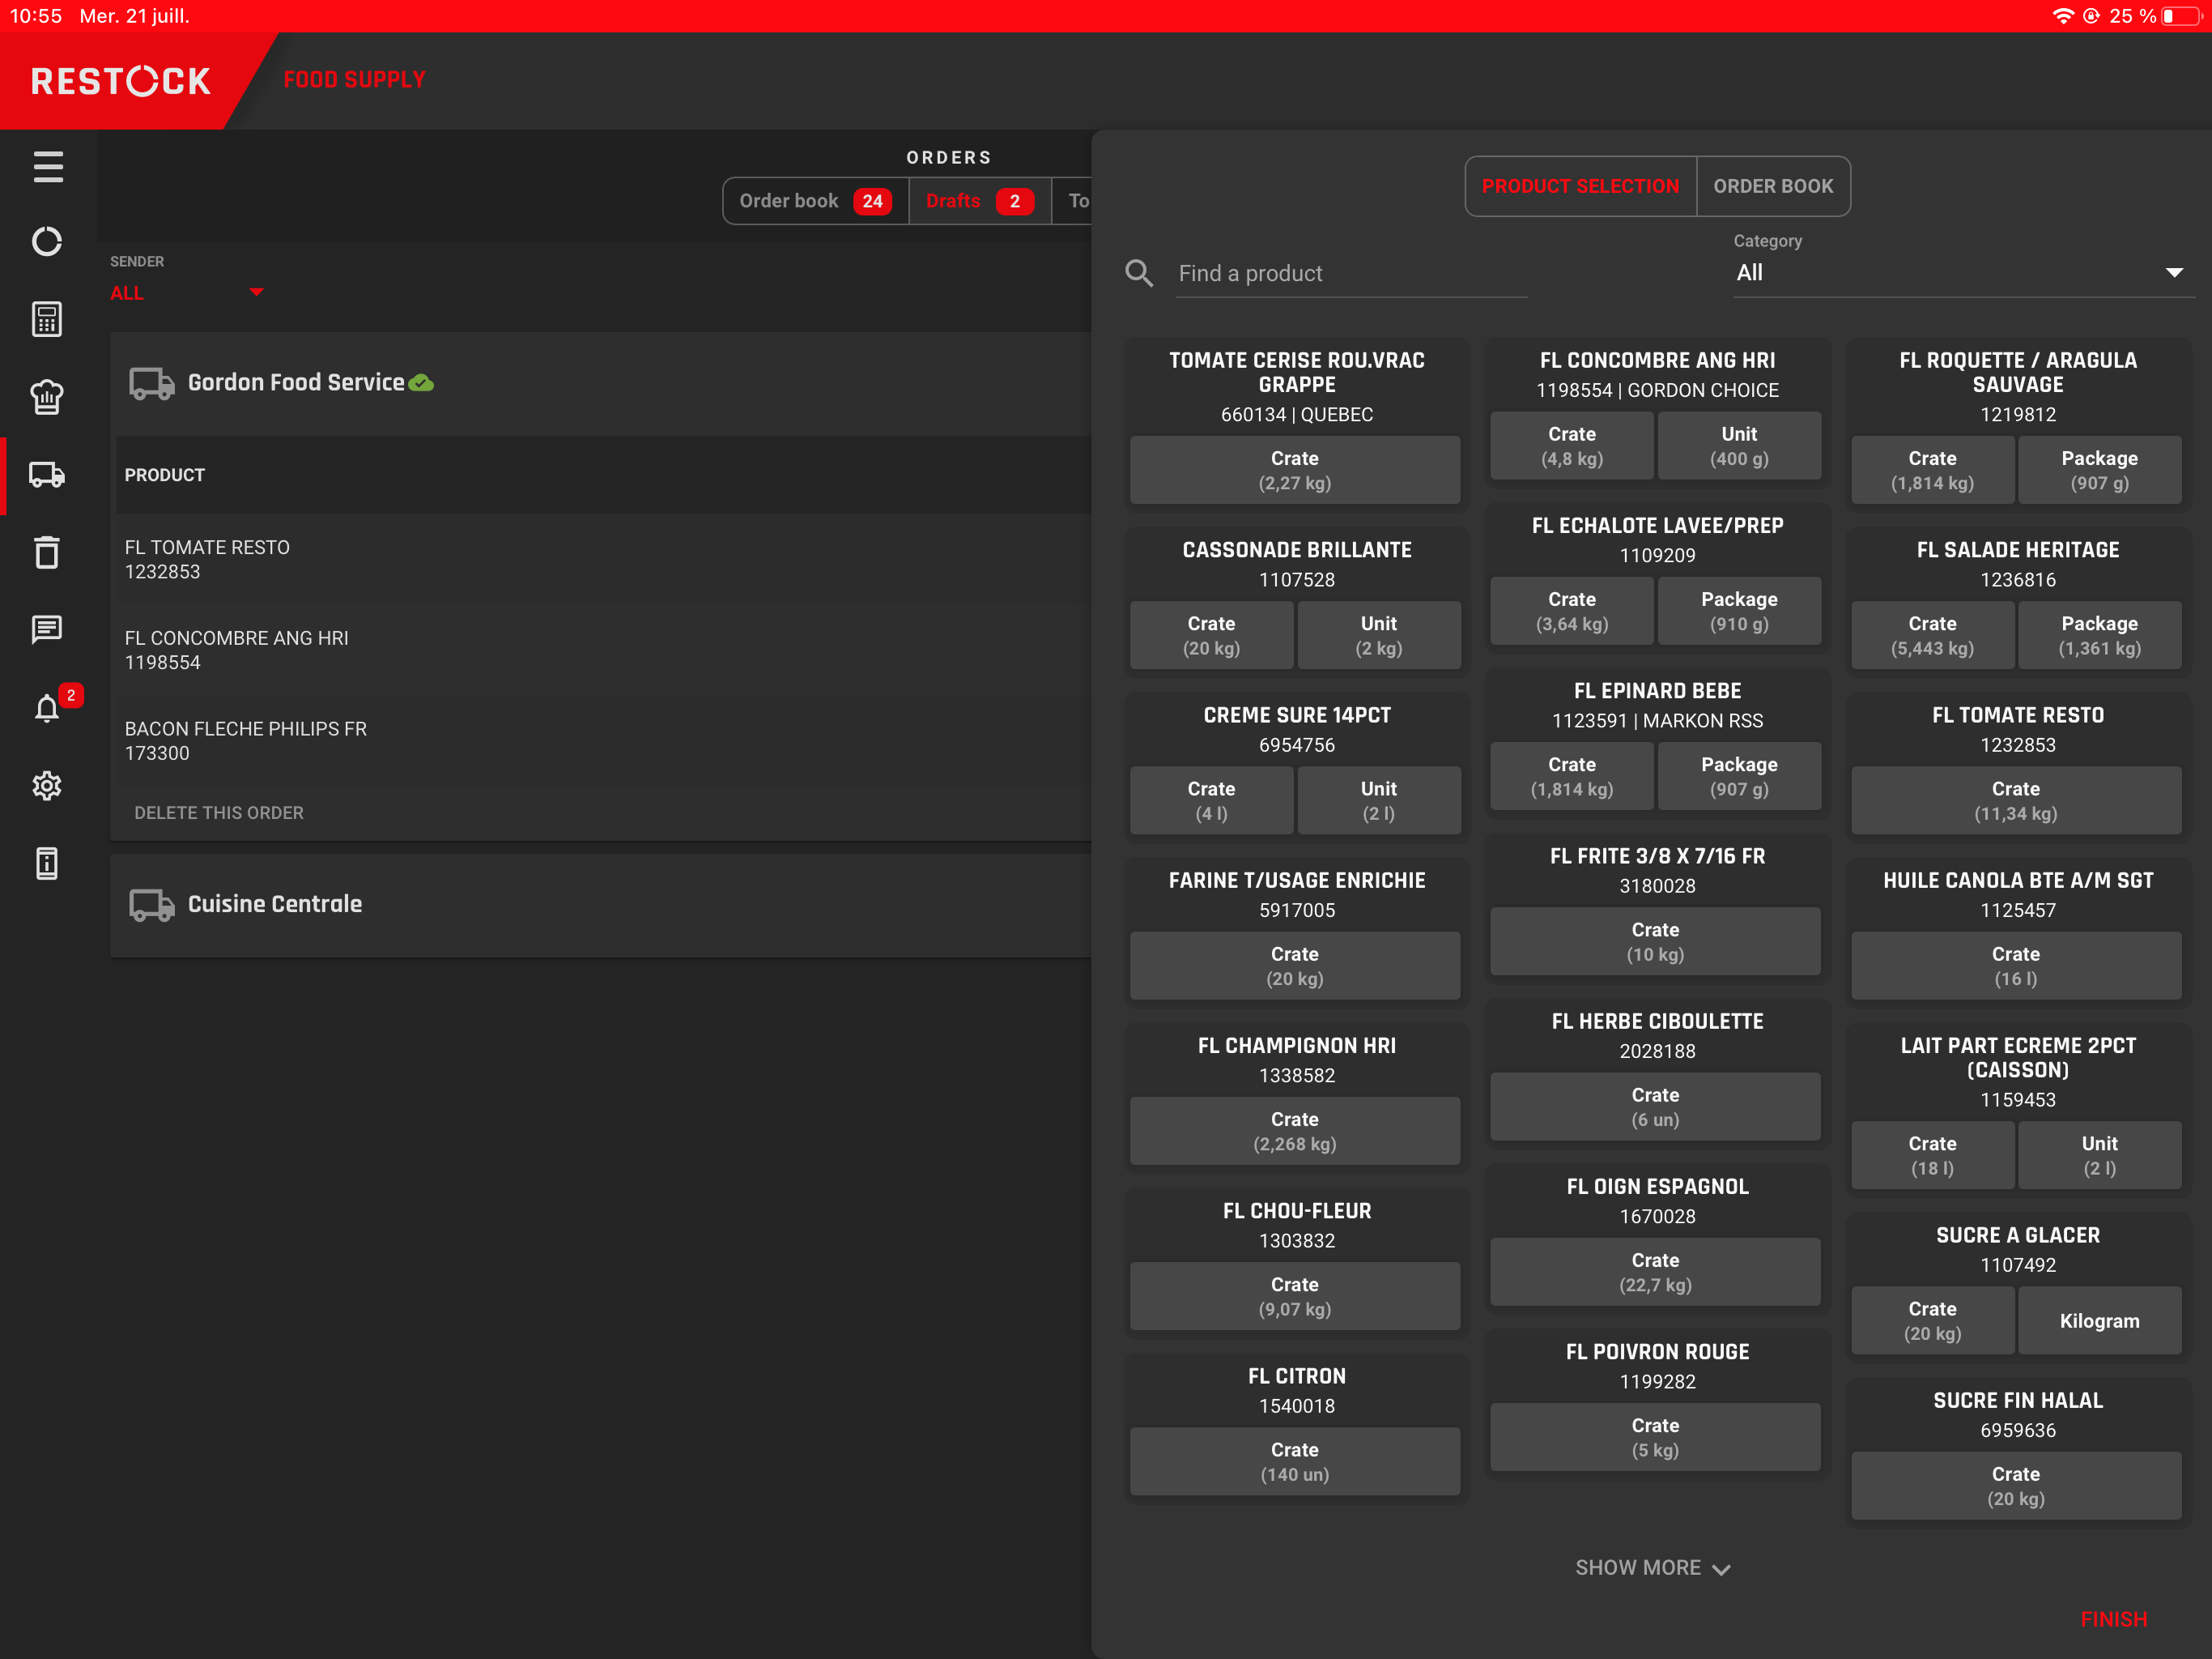Click DELETE THIS ORDER link

(219, 812)
